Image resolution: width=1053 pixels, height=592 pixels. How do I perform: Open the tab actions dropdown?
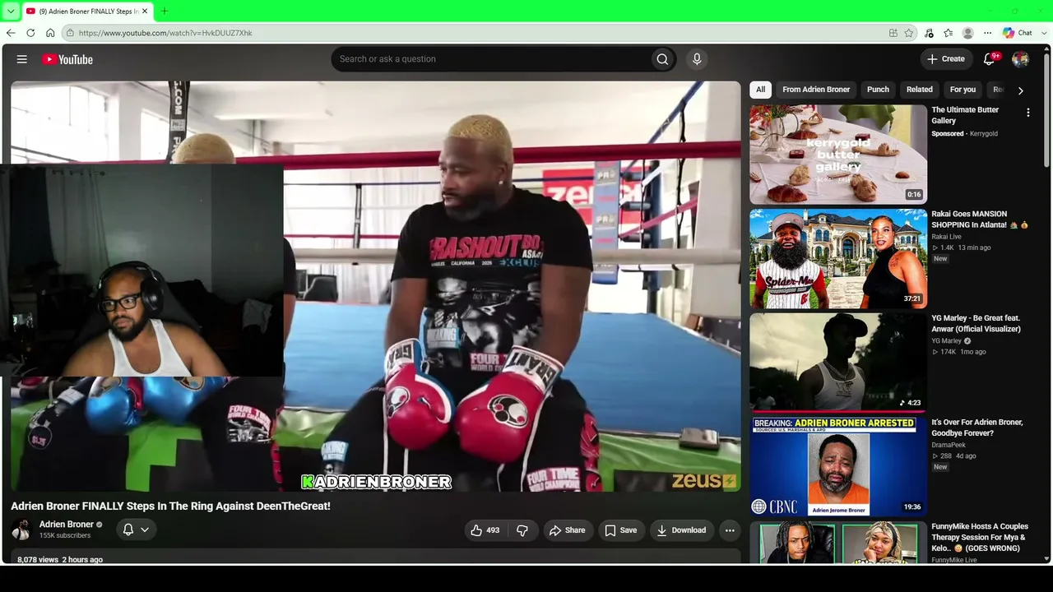click(x=11, y=11)
